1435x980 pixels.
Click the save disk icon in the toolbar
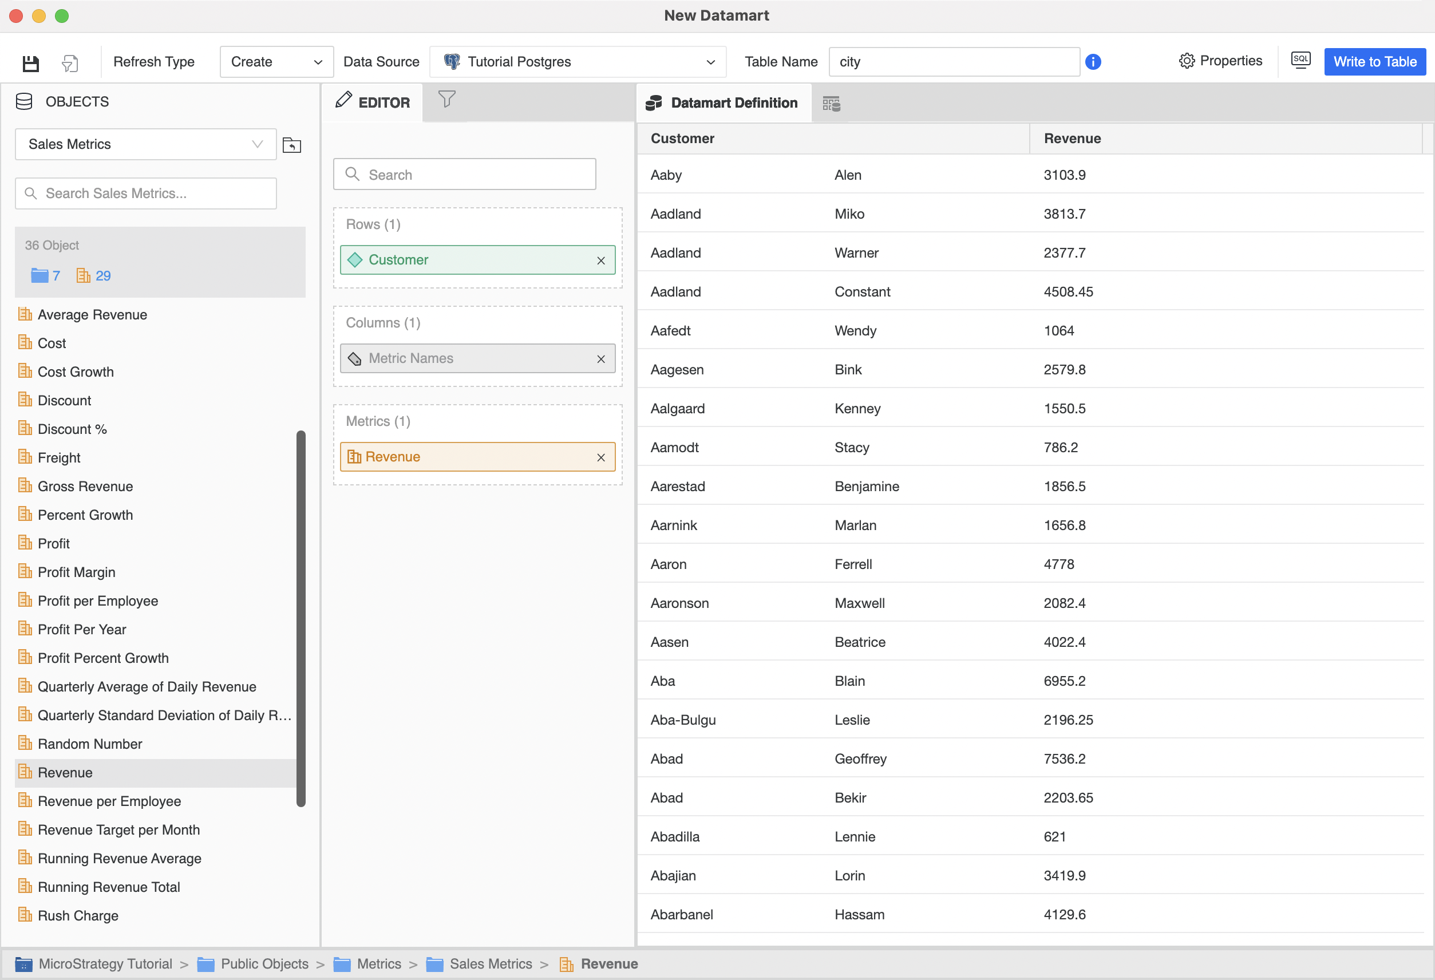[x=30, y=62]
